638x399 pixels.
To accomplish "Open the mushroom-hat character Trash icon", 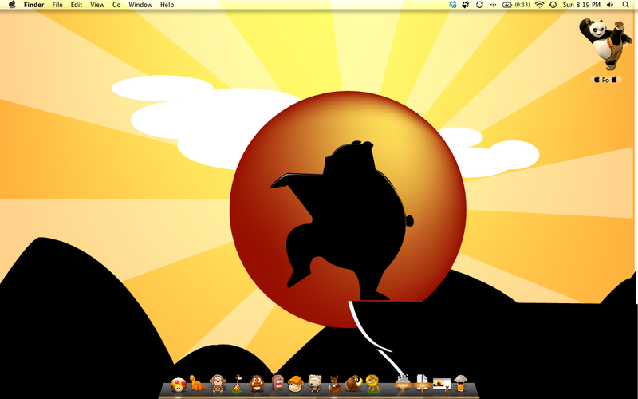I will point(461,384).
